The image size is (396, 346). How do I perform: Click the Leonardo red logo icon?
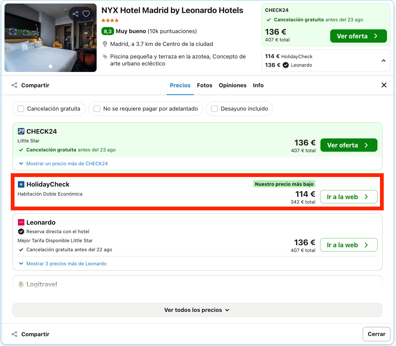21,222
